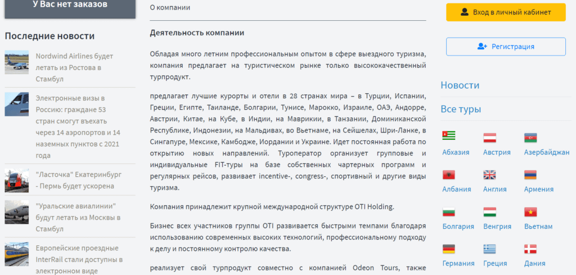576x275 pixels.
Task: Click the Albania flag icon
Action: tap(448, 175)
